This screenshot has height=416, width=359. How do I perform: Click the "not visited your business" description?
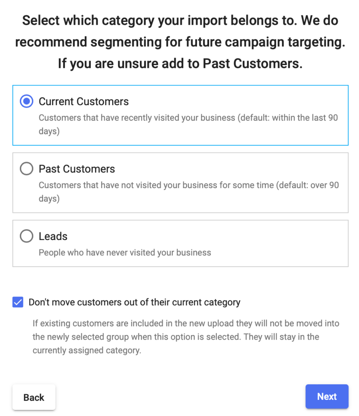click(189, 185)
